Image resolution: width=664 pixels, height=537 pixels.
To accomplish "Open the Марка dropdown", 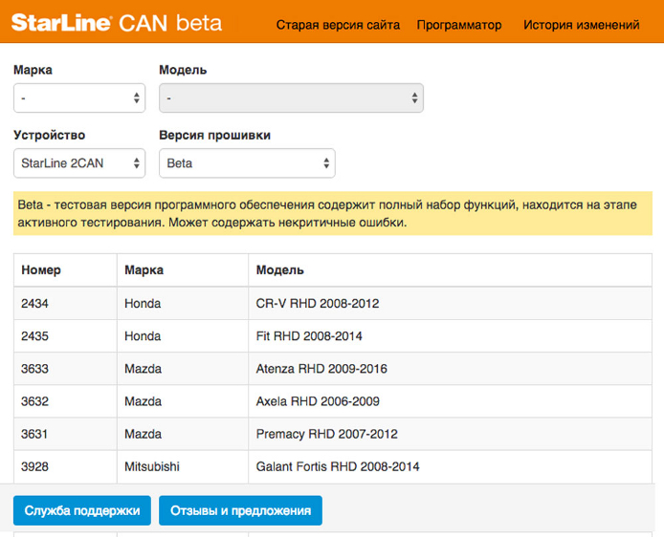I will pyautogui.click(x=79, y=98).
